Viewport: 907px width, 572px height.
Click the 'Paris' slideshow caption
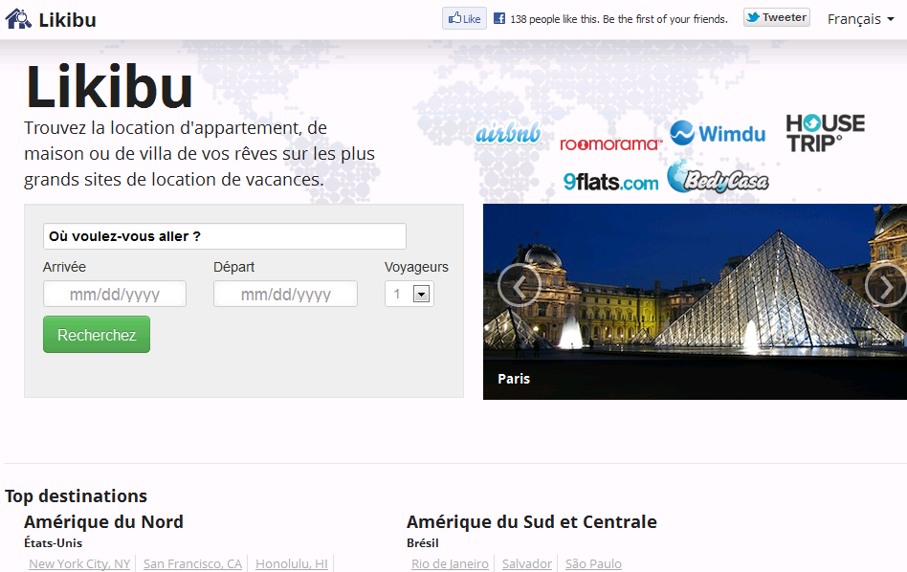click(x=514, y=379)
